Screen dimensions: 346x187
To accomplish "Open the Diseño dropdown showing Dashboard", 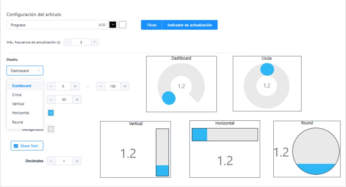I will pyautogui.click(x=25, y=71).
